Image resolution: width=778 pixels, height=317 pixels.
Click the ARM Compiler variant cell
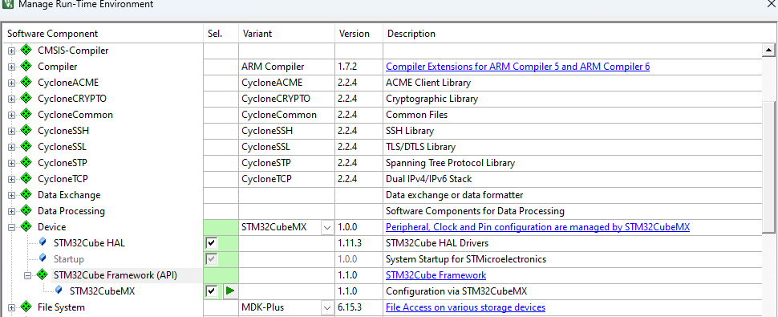pos(287,67)
